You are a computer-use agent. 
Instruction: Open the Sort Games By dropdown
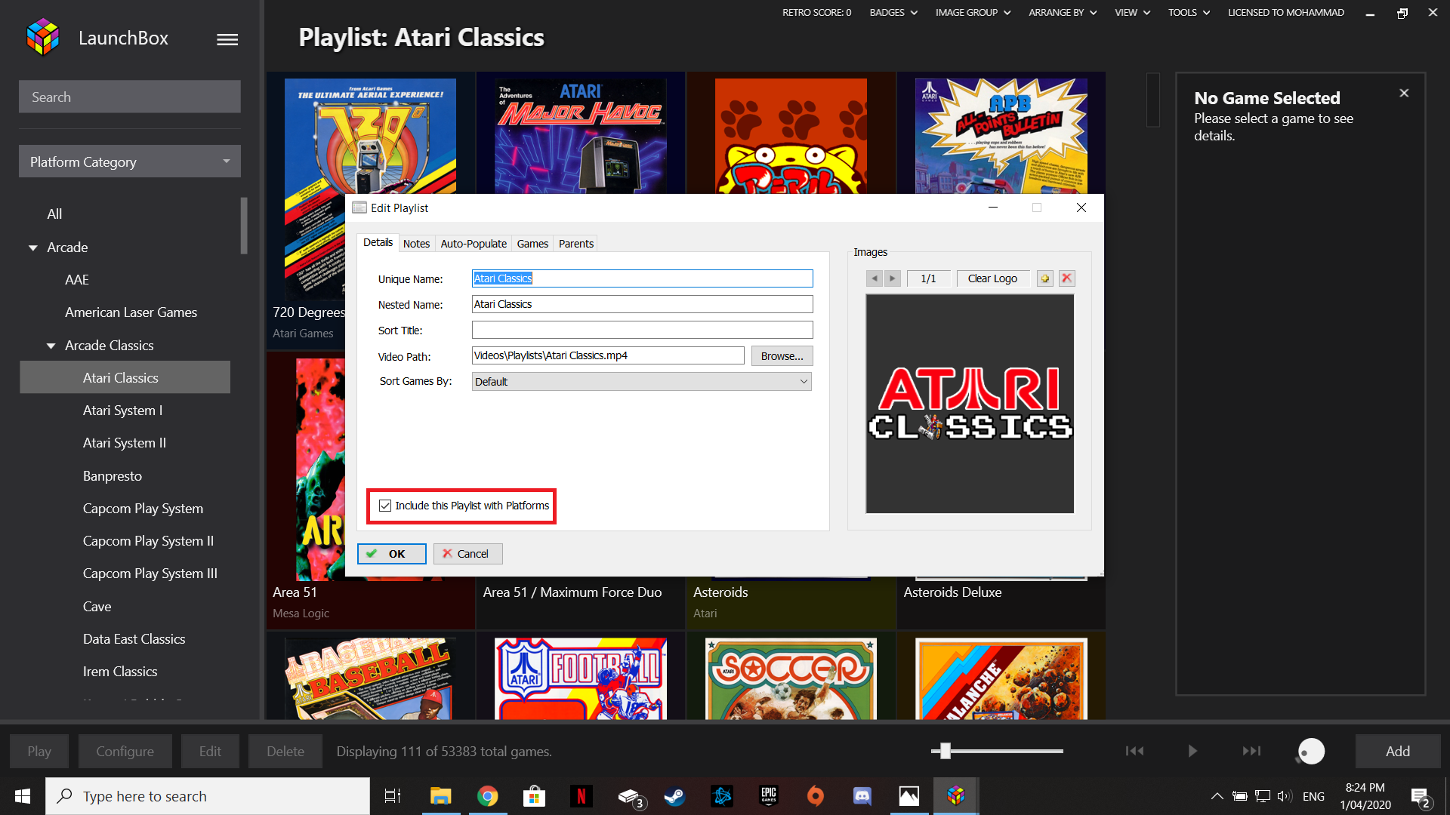pos(642,382)
